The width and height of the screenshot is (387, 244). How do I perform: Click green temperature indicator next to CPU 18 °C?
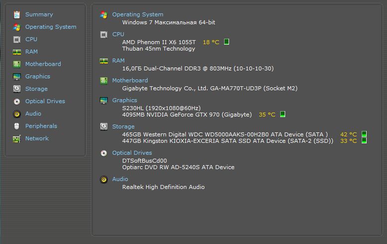[227, 42]
